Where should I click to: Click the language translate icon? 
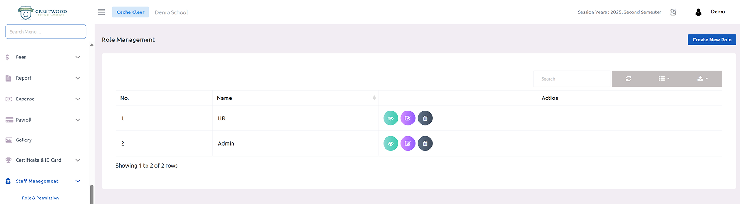tap(673, 12)
